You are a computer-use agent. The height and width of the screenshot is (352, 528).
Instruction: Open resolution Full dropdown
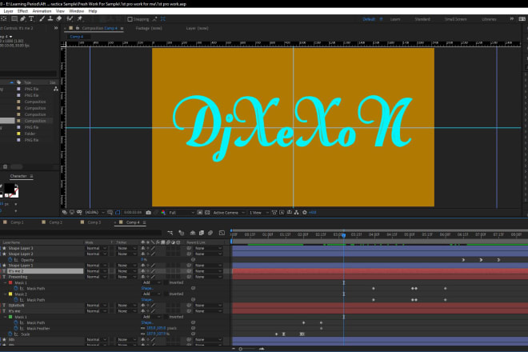pyautogui.click(x=182, y=213)
